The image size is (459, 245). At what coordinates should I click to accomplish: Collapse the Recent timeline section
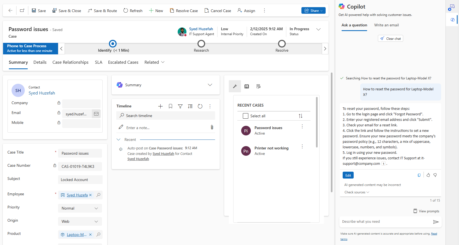click(x=119, y=140)
